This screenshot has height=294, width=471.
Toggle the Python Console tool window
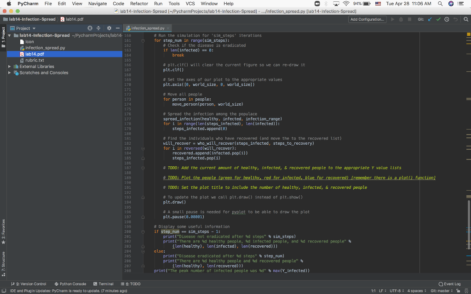point(70,284)
